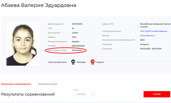Switch to the Результаты боев tab

click(x=48, y=84)
